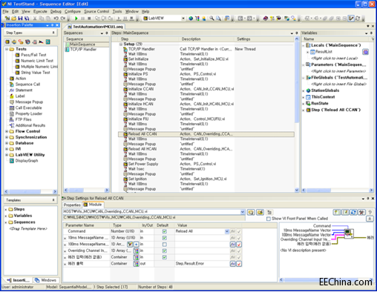Click the Step Types header button in palette
The width and height of the screenshot is (377, 292).
click(x=30, y=33)
